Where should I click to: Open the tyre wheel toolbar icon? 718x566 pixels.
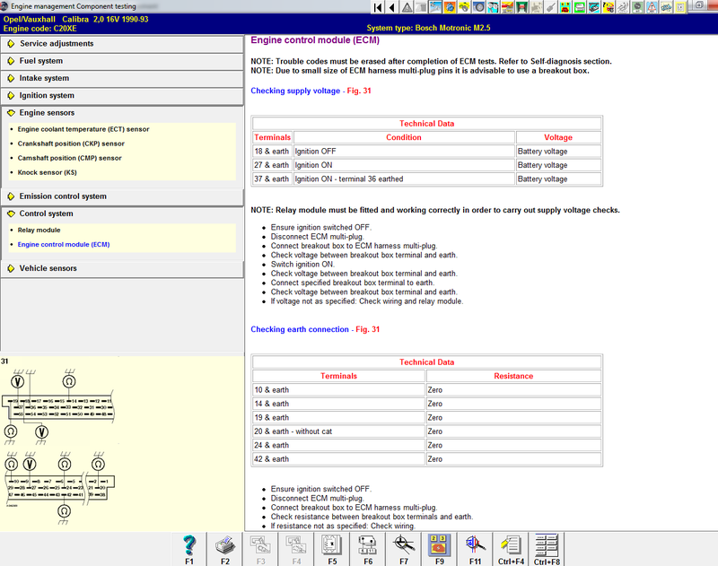coord(478,7)
